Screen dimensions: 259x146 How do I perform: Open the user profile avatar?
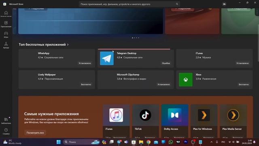click(224, 4)
